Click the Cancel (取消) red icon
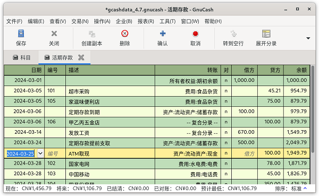The width and height of the screenshot is (319, 196). [x=195, y=34]
